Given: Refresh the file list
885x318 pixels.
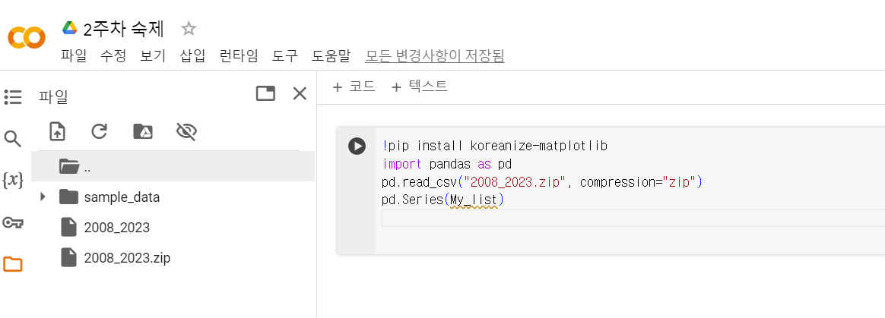Looking at the screenshot, I should point(100,131).
